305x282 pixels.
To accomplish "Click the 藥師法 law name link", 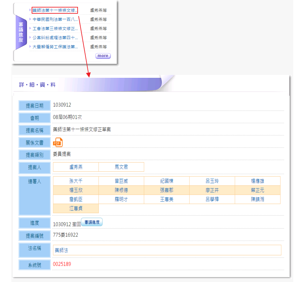I will tap(62, 250).
